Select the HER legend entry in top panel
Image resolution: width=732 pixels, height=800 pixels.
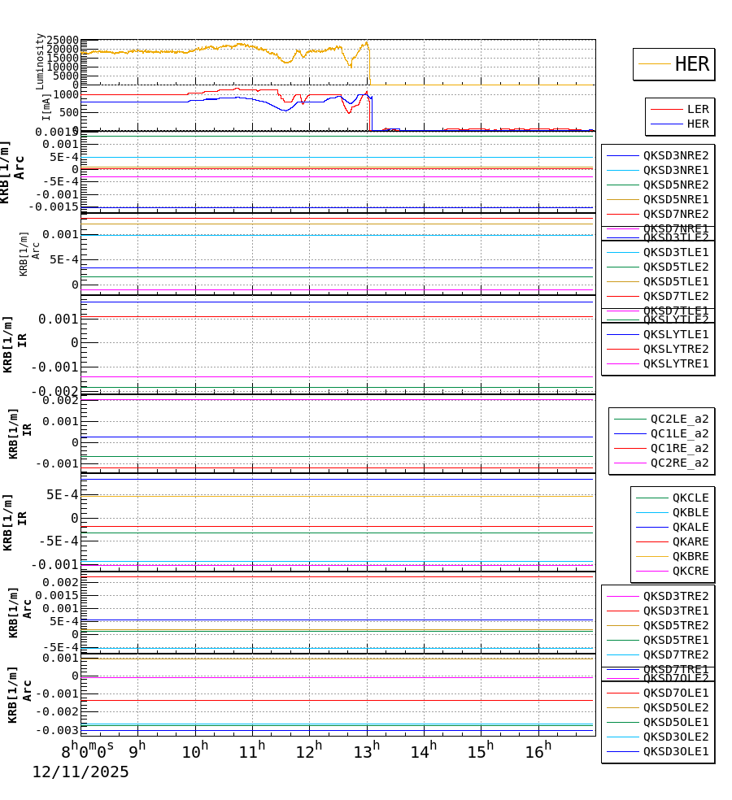click(x=692, y=63)
